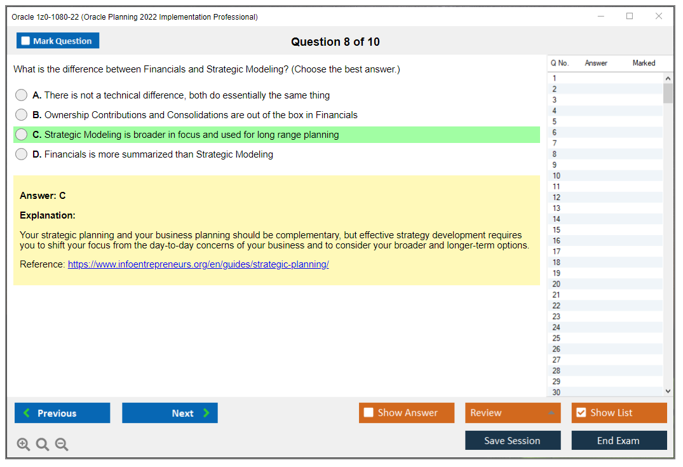Select answer D radio button
This screenshot has width=683, height=467.
(x=21, y=154)
